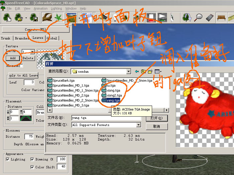
Task: Select the xiong.tga file icon
Action: pos(104,90)
